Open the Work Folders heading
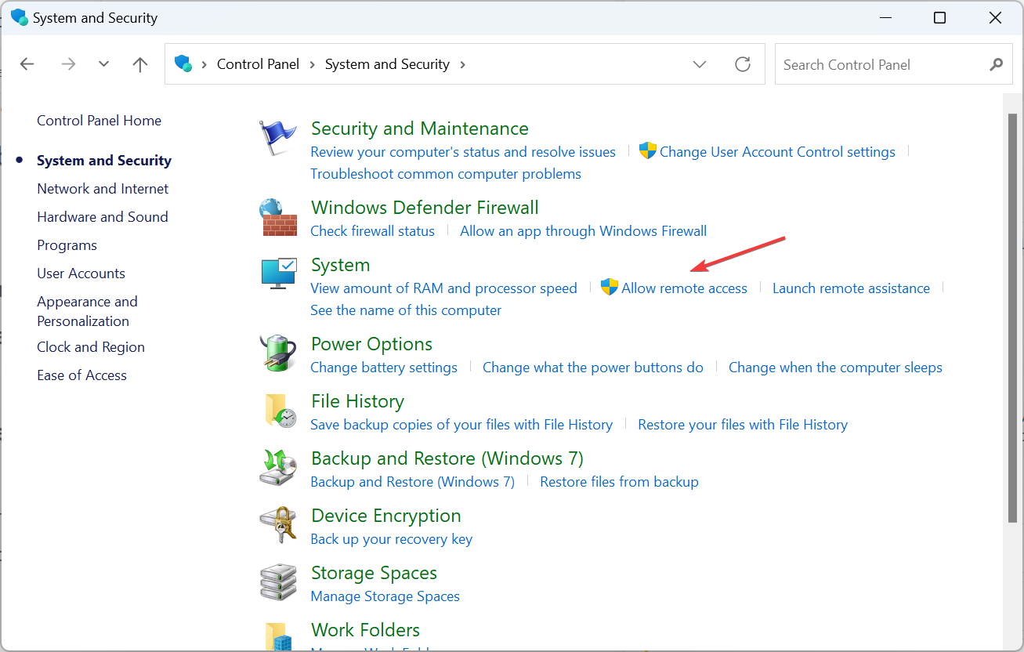1024x652 pixels. coord(365,630)
